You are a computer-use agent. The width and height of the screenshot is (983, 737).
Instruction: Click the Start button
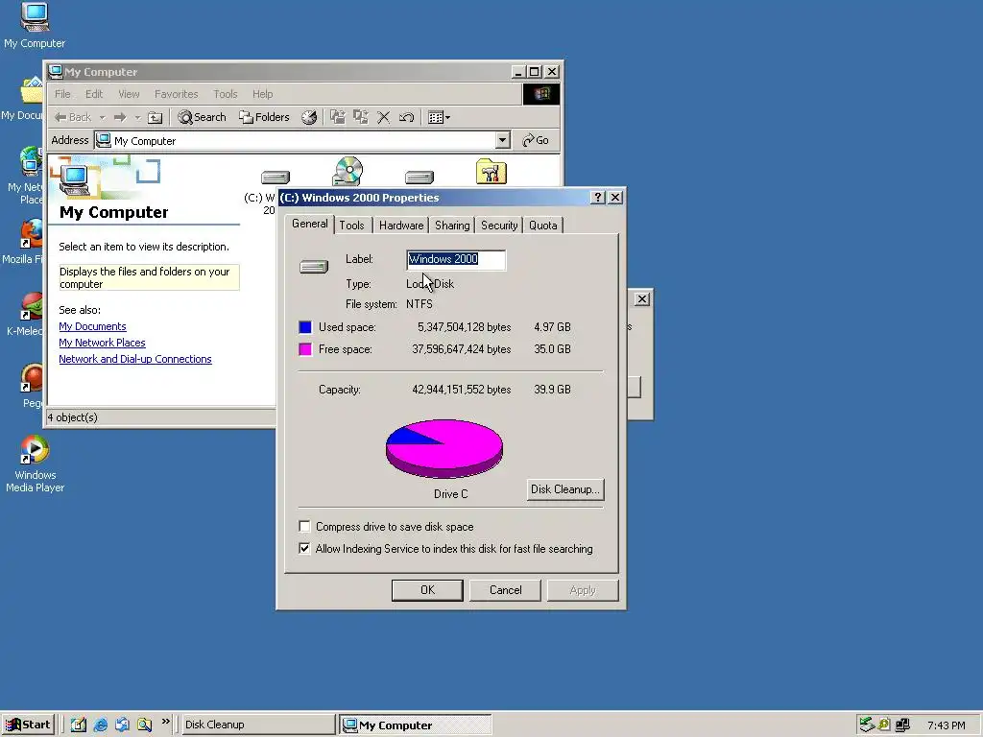click(x=27, y=725)
